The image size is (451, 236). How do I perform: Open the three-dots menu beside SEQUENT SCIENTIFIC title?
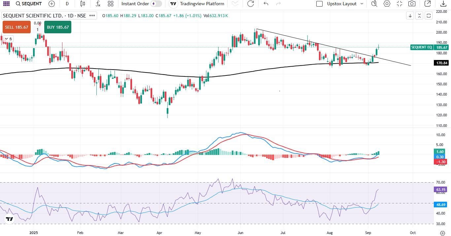click(x=93, y=16)
